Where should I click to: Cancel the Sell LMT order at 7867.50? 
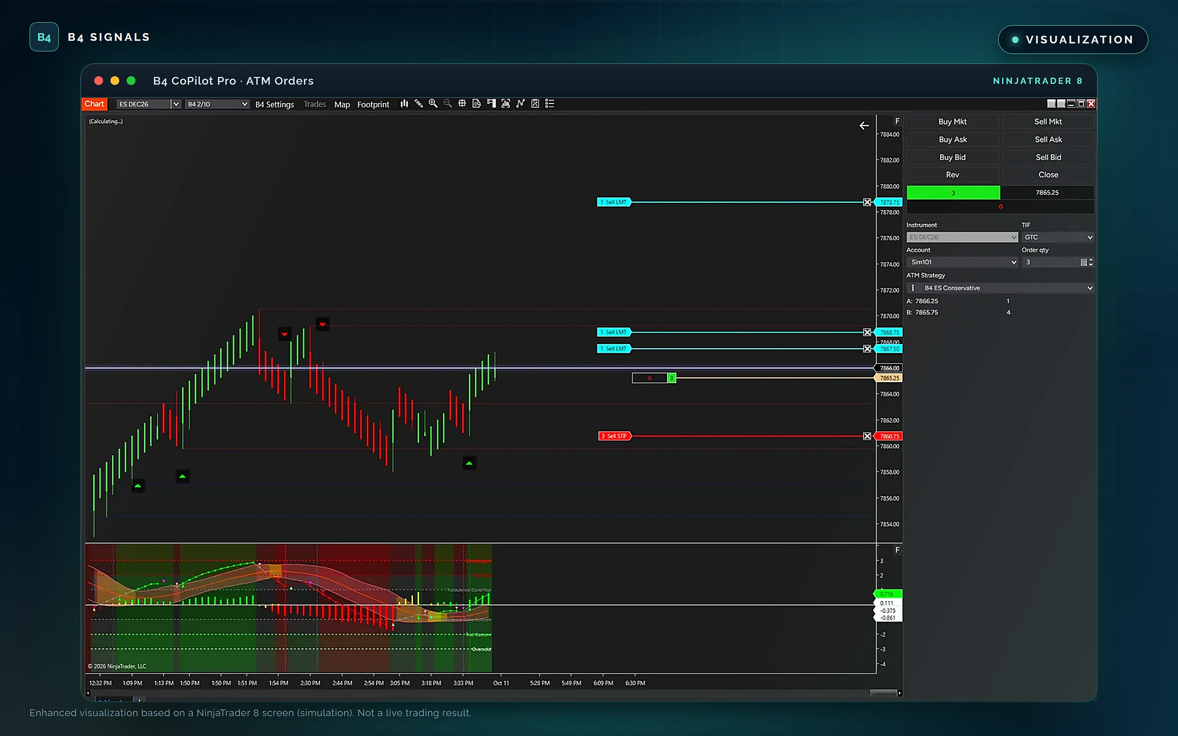pos(867,349)
